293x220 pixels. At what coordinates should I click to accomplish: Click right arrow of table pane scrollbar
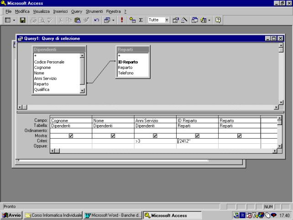276,107
